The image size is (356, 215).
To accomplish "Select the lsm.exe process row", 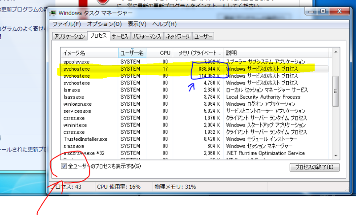I will tap(194, 90).
